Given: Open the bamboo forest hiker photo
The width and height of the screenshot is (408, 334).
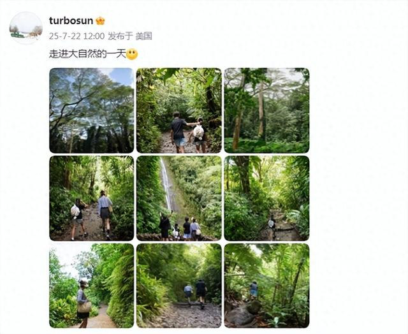Looking at the screenshot, I should (266, 286).
